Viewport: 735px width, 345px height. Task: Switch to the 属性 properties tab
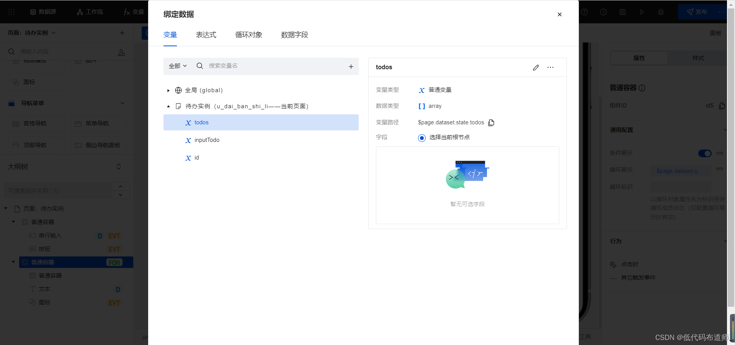click(639, 58)
